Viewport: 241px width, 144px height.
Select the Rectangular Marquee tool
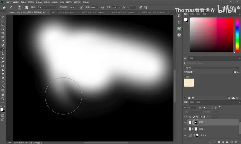(3, 21)
